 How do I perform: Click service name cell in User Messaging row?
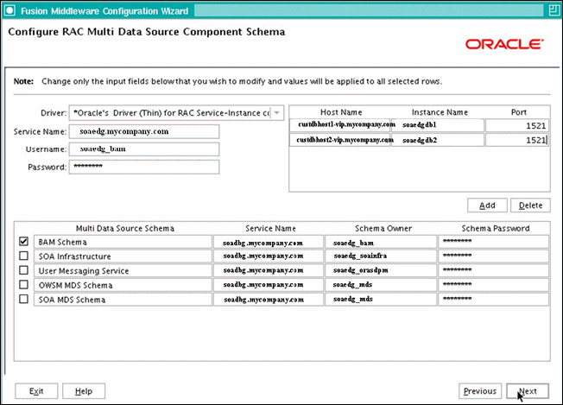pyautogui.click(x=269, y=270)
